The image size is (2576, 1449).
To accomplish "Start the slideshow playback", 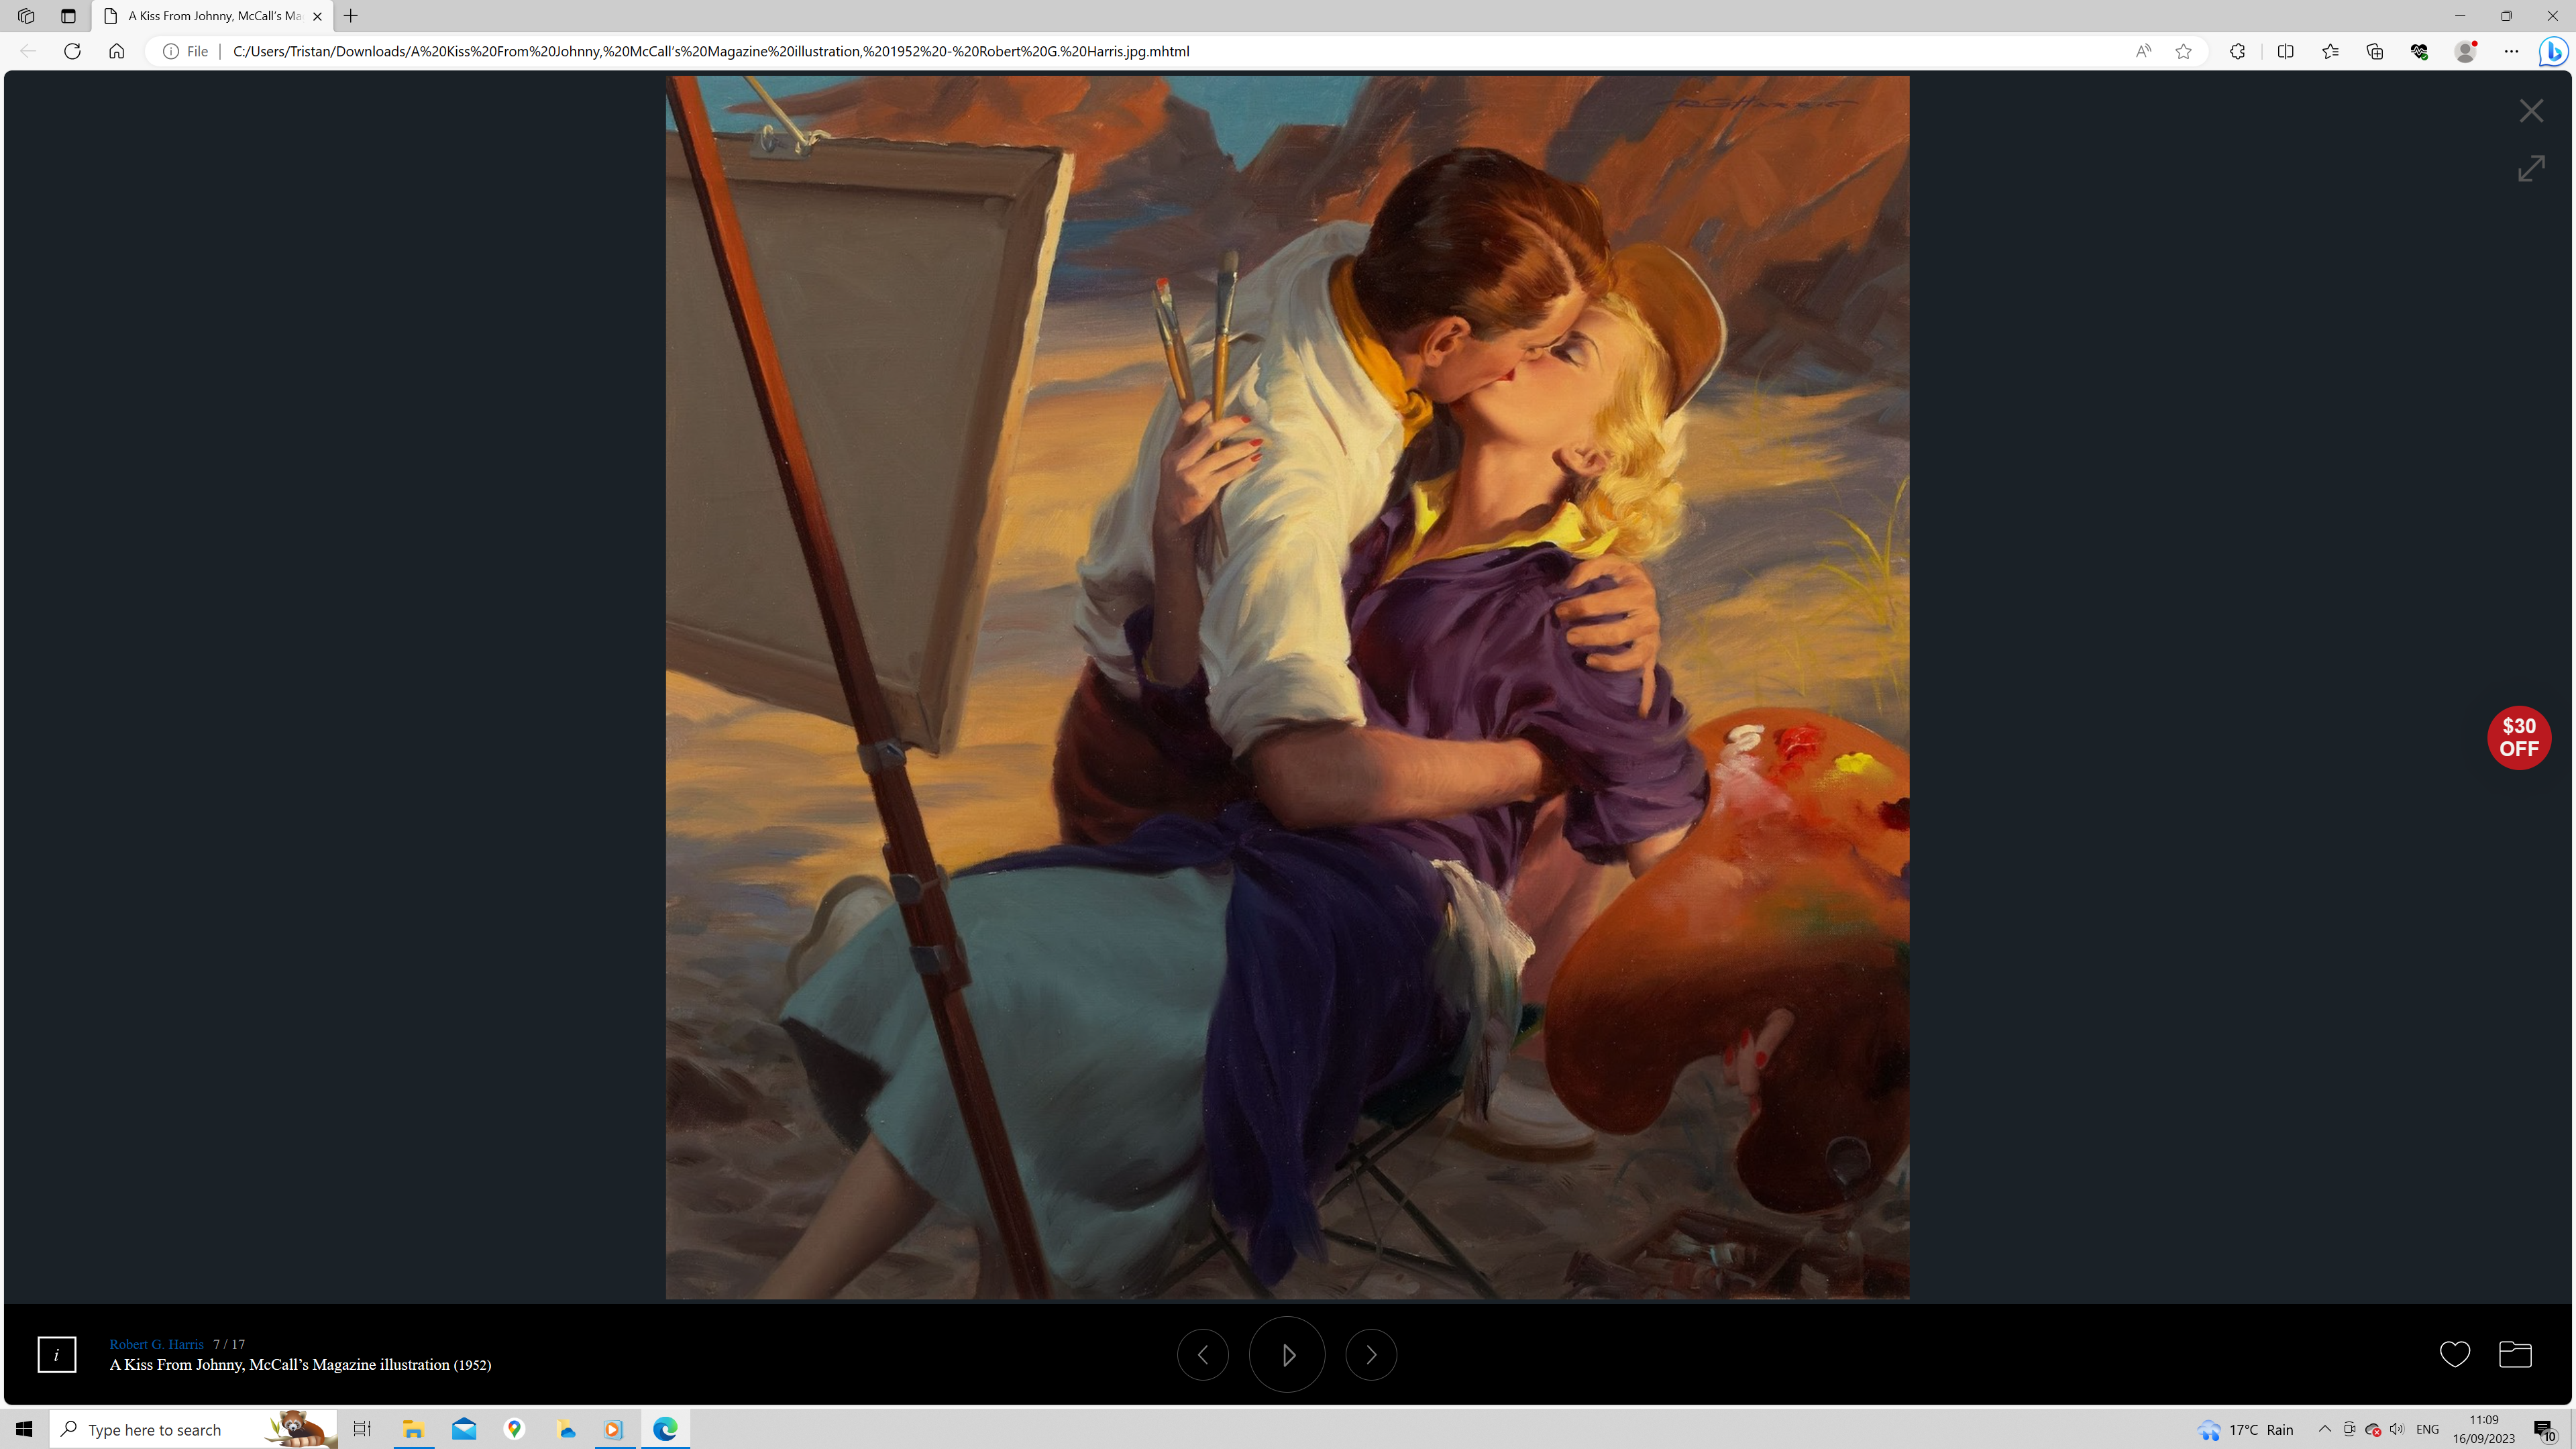I will 1287,1355.
